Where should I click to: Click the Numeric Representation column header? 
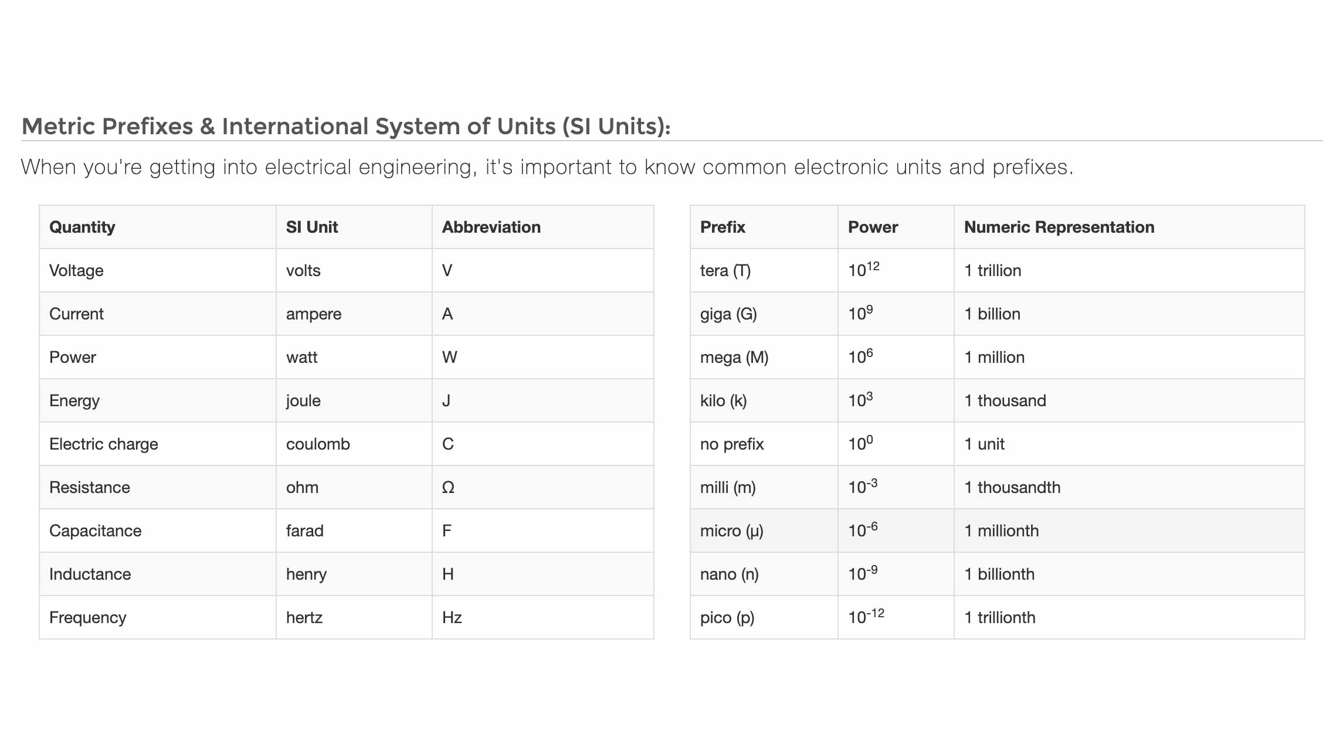point(1059,227)
